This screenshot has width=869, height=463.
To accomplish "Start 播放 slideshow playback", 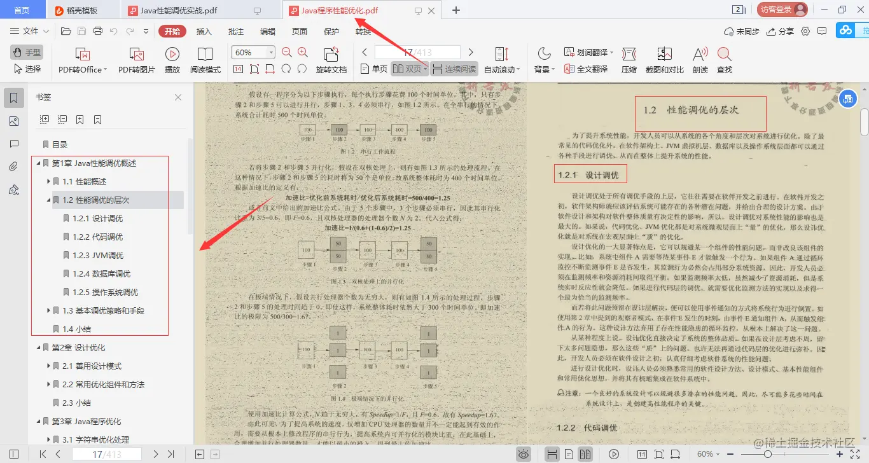I will tap(171, 60).
